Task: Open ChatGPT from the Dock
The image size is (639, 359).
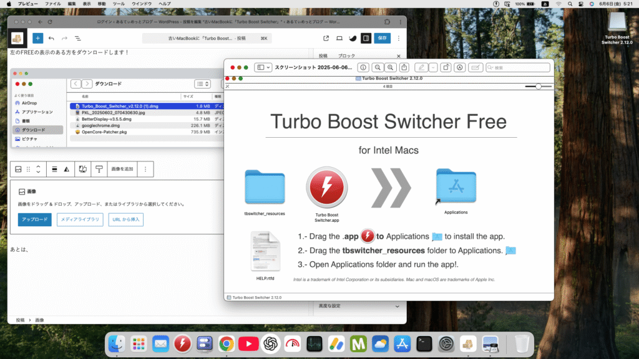Action: tap(271, 344)
